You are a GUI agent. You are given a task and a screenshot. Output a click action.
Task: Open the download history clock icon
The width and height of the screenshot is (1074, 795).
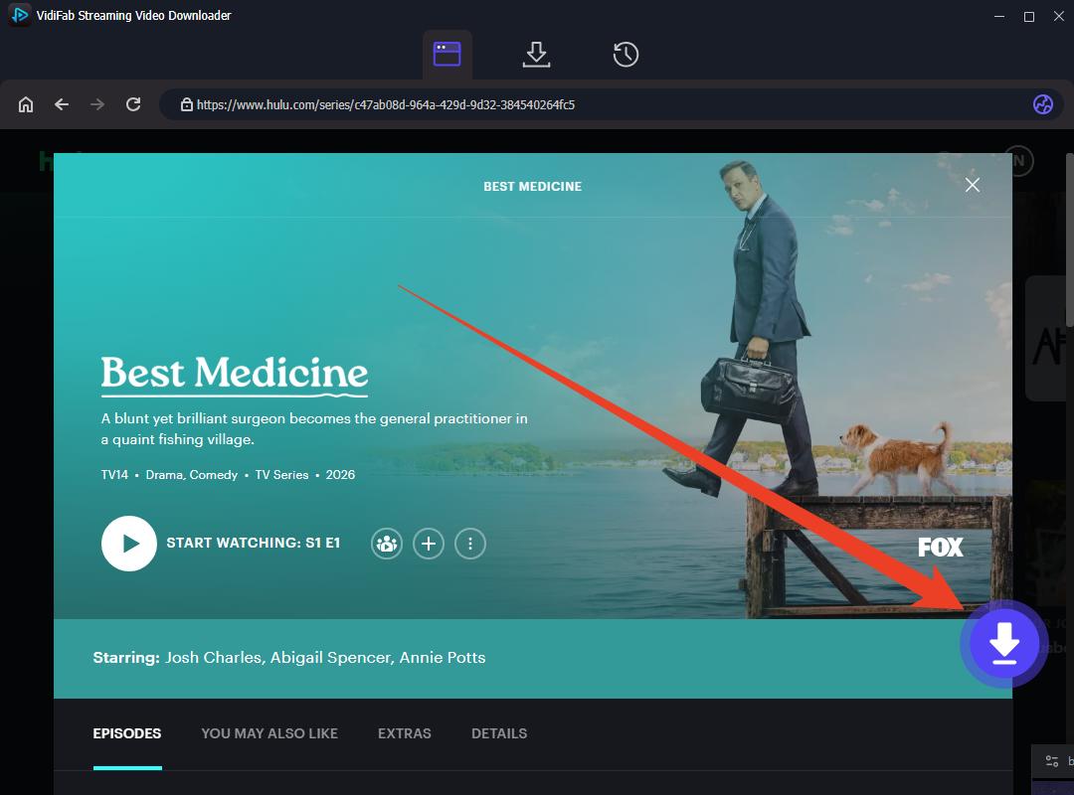[x=626, y=54]
